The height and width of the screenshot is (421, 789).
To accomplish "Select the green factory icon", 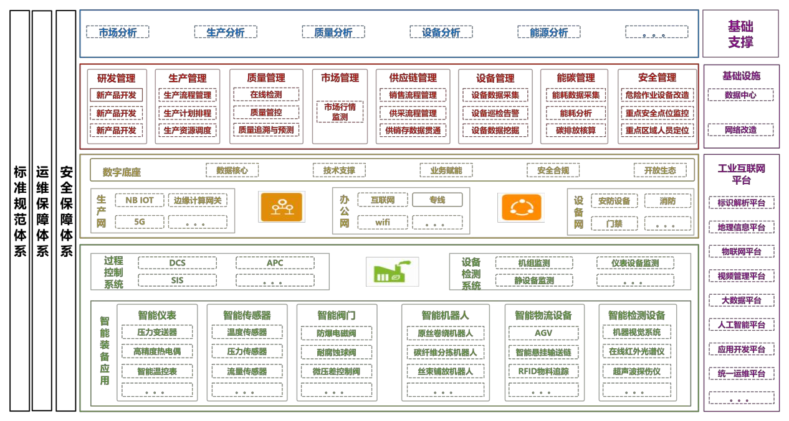I will pos(391,272).
